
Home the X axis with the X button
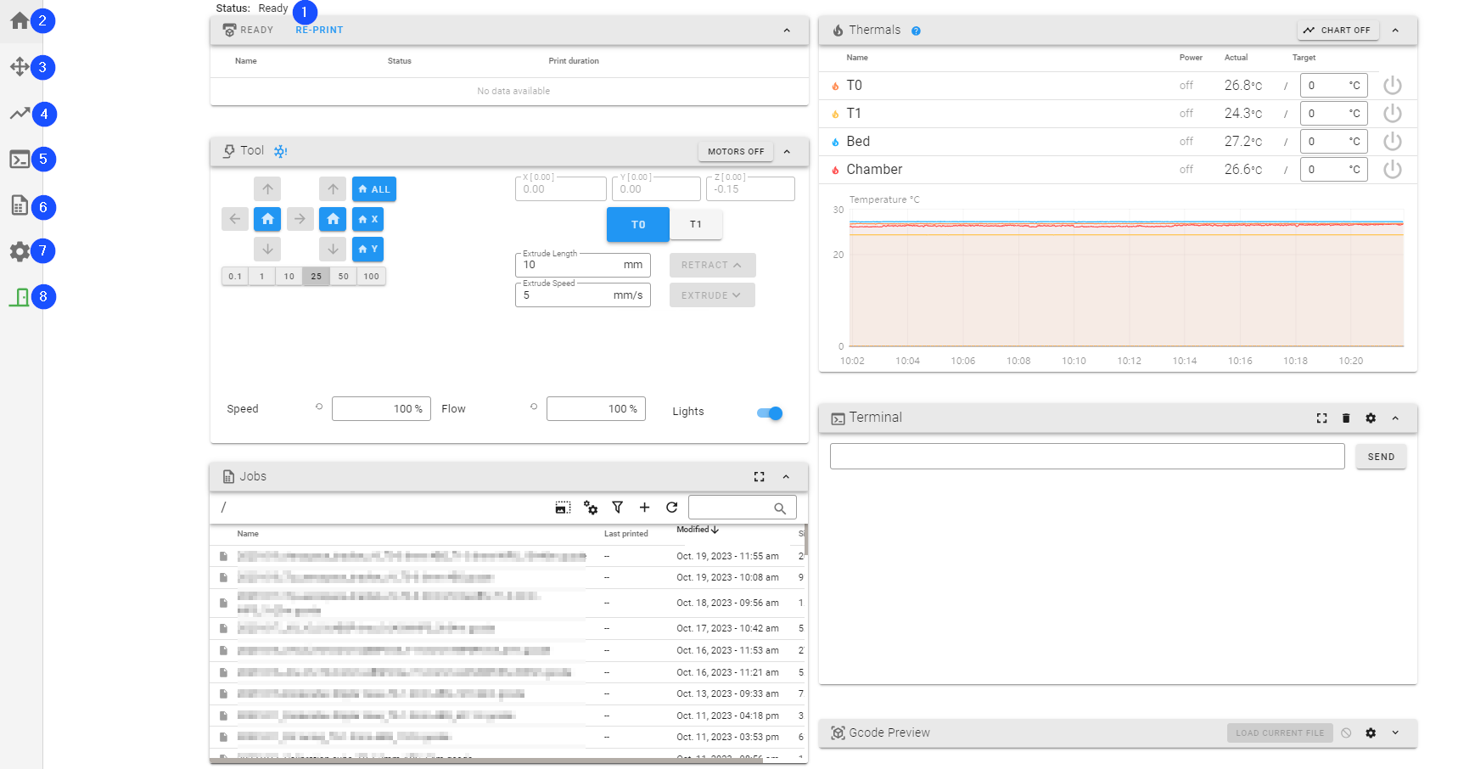368,219
